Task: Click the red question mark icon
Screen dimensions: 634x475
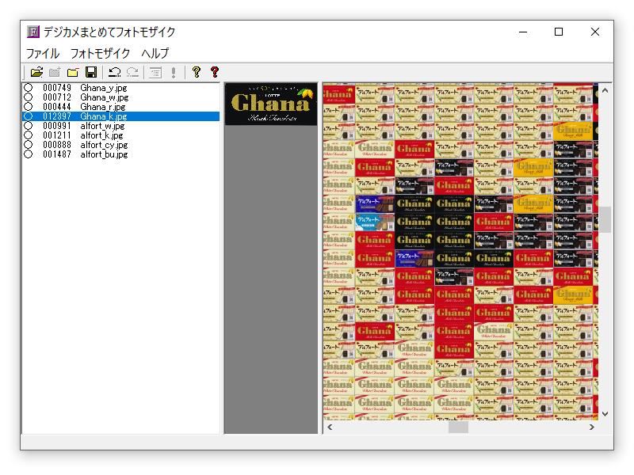Action: pos(215,72)
